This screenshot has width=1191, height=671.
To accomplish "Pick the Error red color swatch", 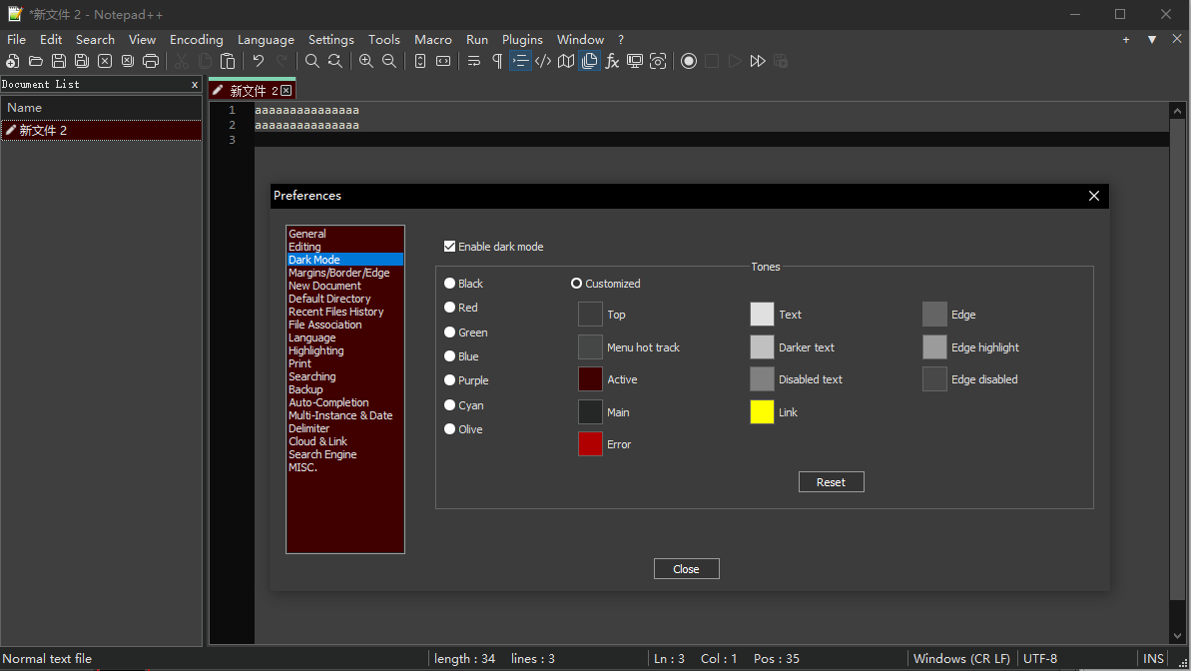I will pos(590,443).
